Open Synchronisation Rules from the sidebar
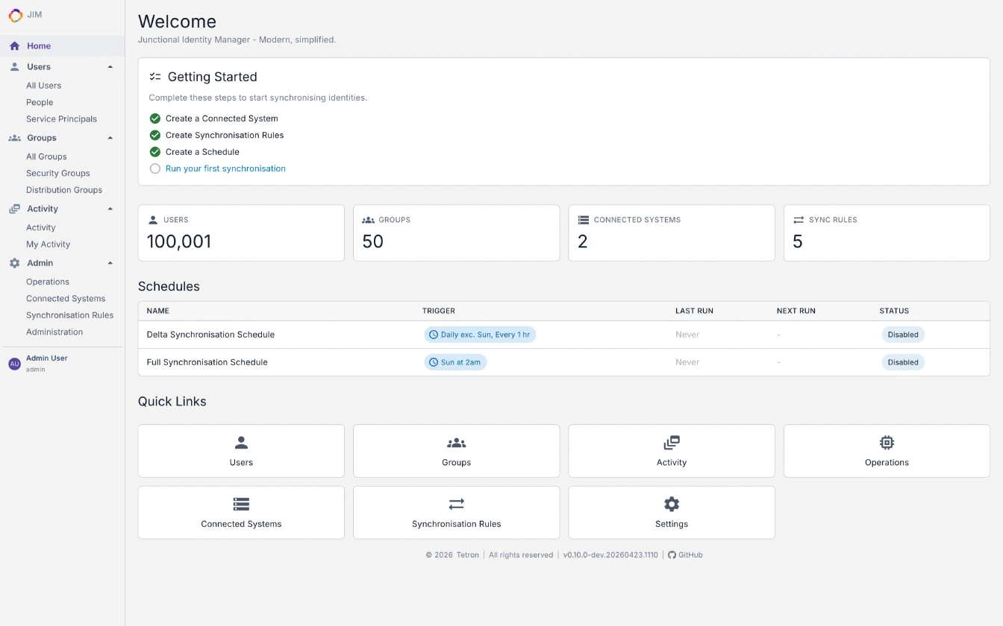 (x=70, y=314)
